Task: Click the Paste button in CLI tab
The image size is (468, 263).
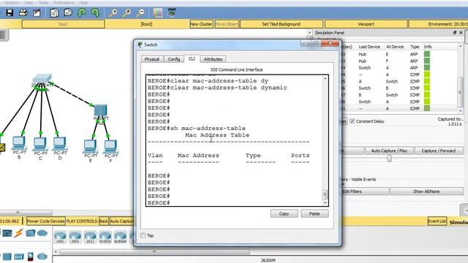Action: tap(314, 213)
